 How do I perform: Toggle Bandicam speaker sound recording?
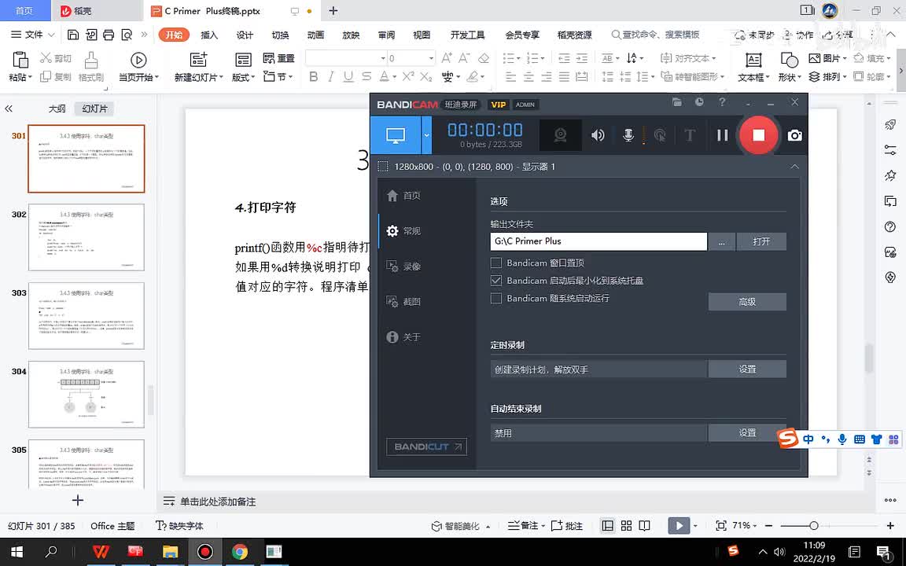tap(598, 135)
